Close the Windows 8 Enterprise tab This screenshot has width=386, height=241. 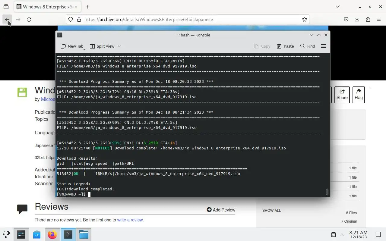point(76,7)
